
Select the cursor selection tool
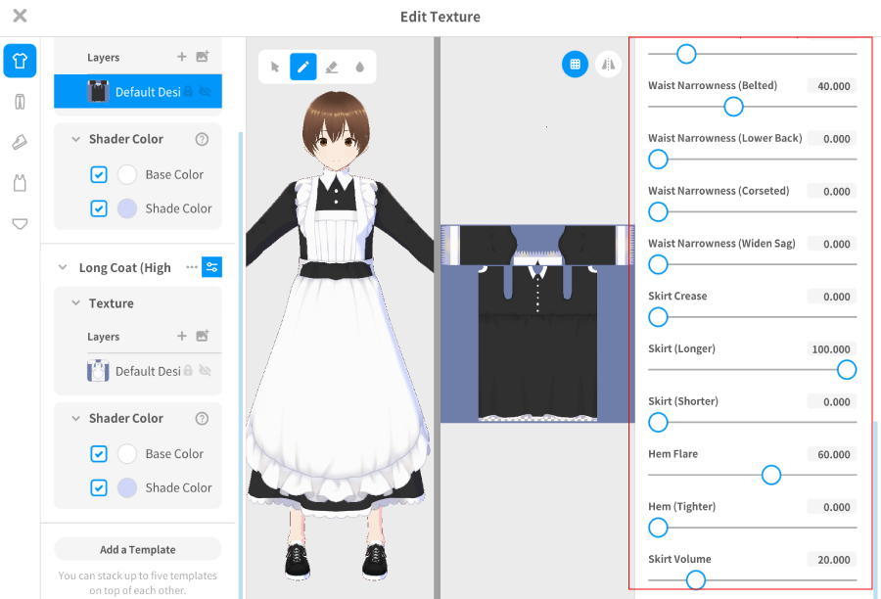pos(275,67)
